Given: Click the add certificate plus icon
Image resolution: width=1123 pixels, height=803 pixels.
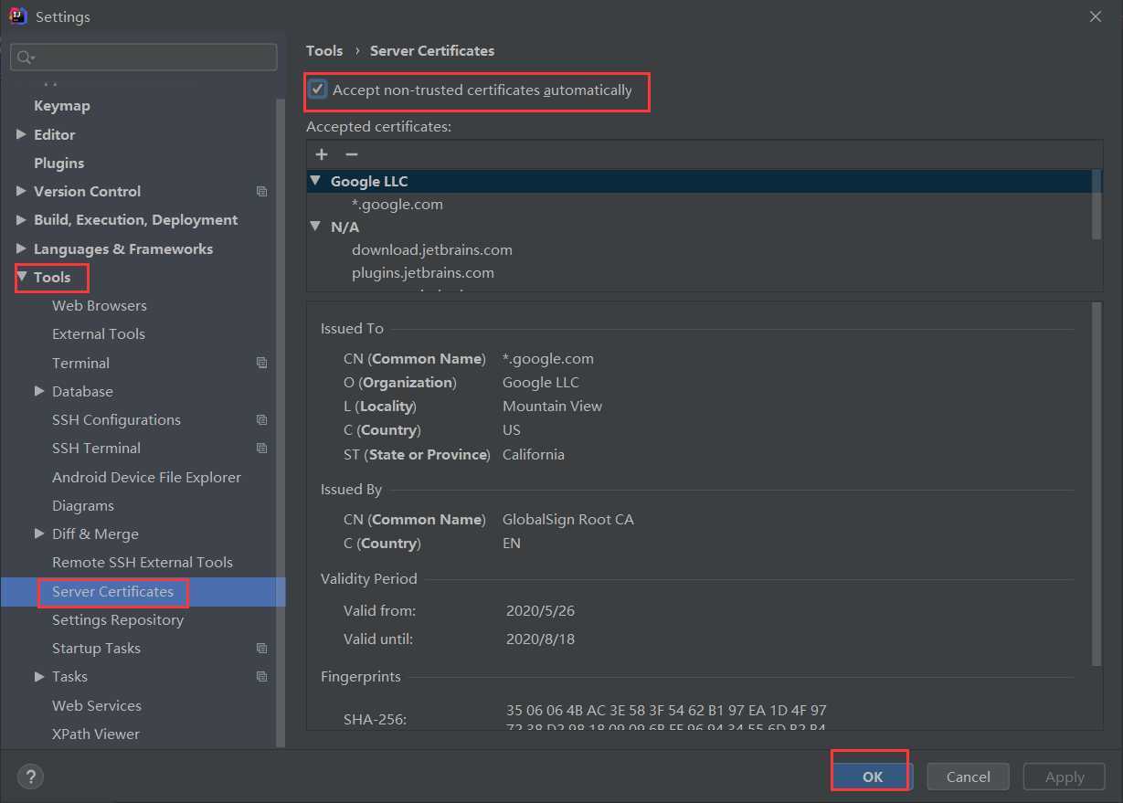Looking at the screenshot, I should 322,154.
